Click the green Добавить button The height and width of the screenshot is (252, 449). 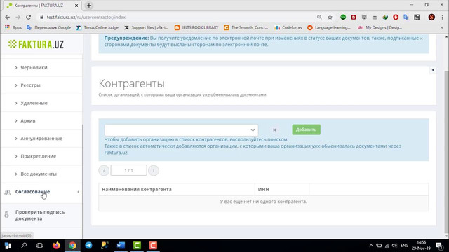click(x=306, y=129)
